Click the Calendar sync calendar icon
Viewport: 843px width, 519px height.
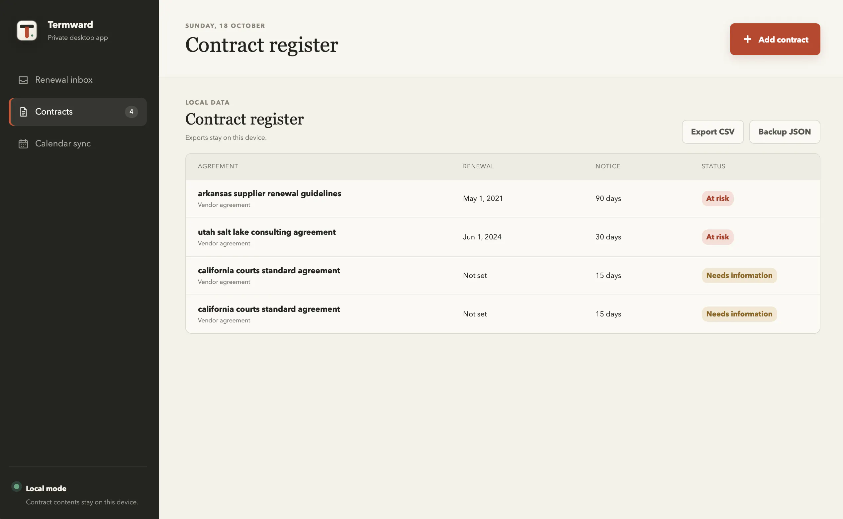(23, 143)
